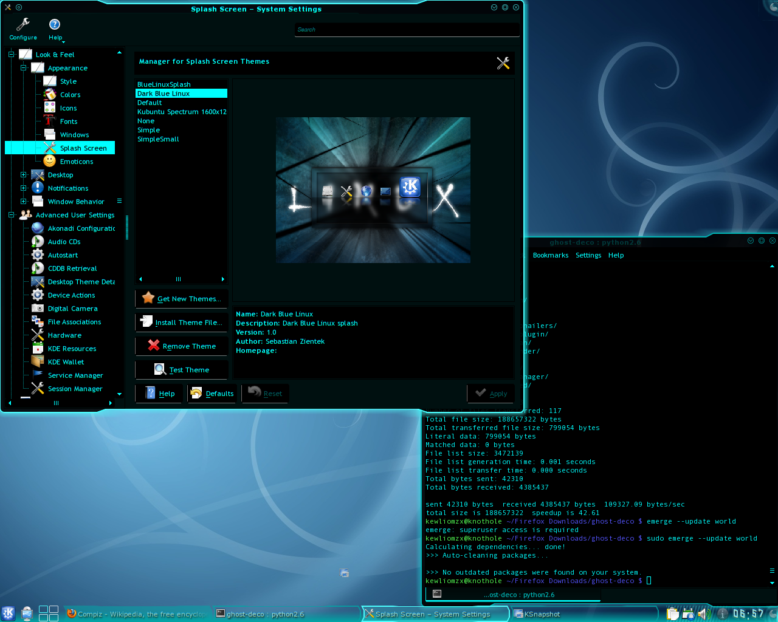778x622 pixels.
Task: Open the Emoticons smiley icon
Action: (x=50, y=162)
